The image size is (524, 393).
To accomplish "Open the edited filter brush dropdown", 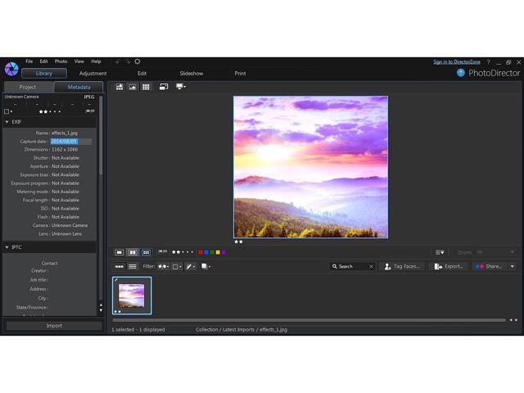I will click(191, 266).
